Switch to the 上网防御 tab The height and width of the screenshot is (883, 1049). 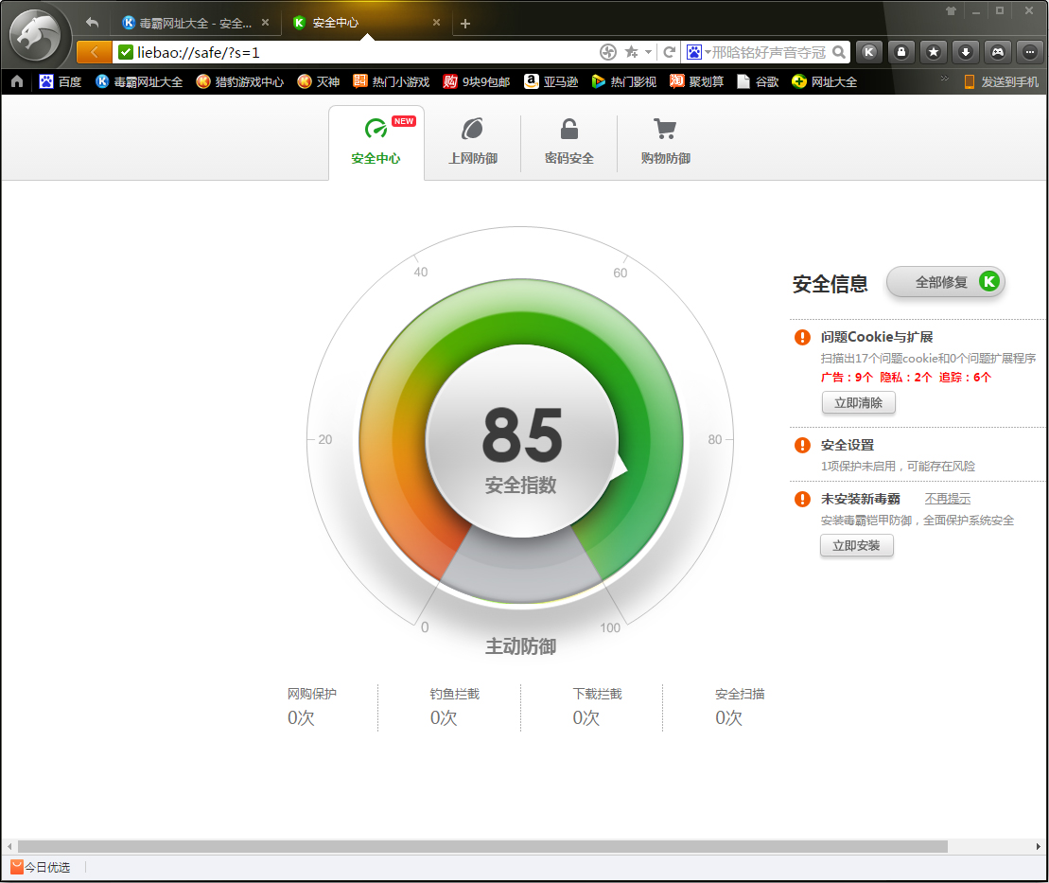coord(473,140)
